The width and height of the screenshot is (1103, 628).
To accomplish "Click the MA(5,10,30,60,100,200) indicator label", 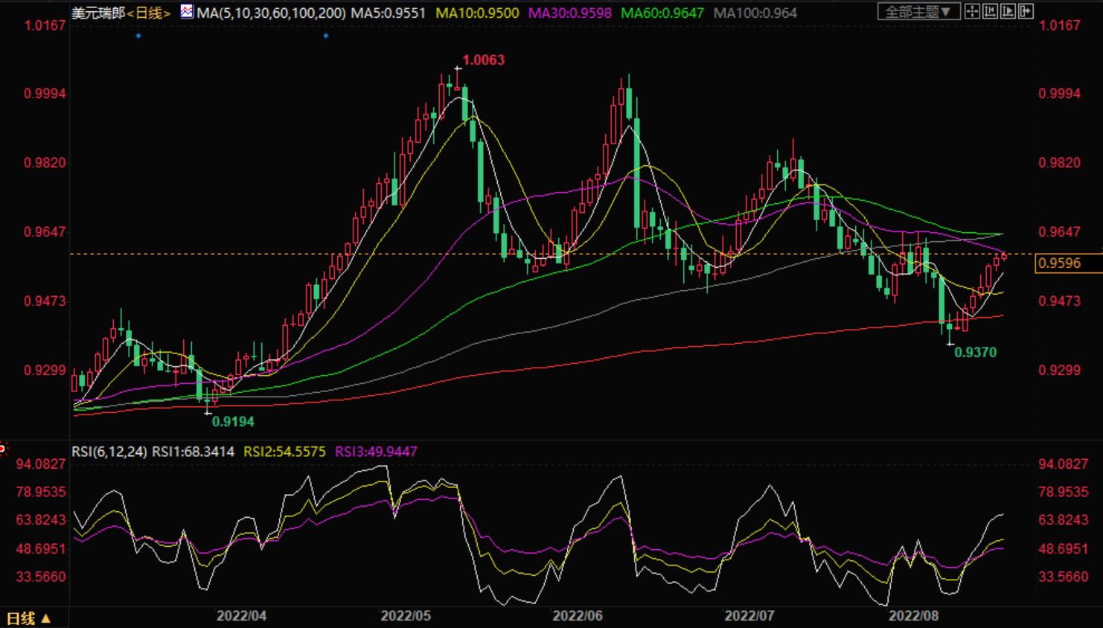I will click(271, 13).
